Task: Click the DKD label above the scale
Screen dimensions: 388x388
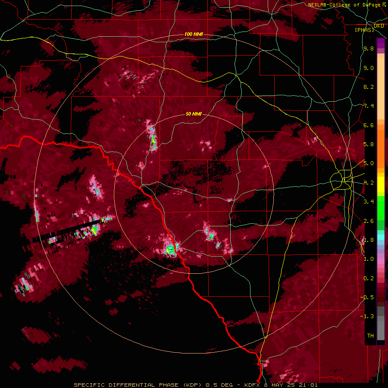Action: point(379,26)
